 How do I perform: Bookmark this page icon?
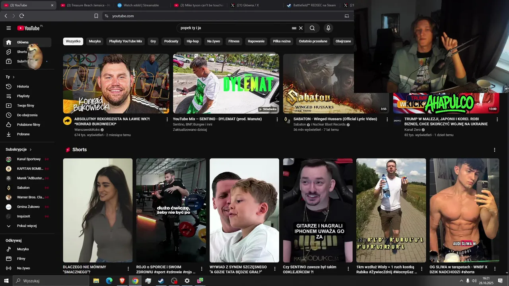pos(96,16)
